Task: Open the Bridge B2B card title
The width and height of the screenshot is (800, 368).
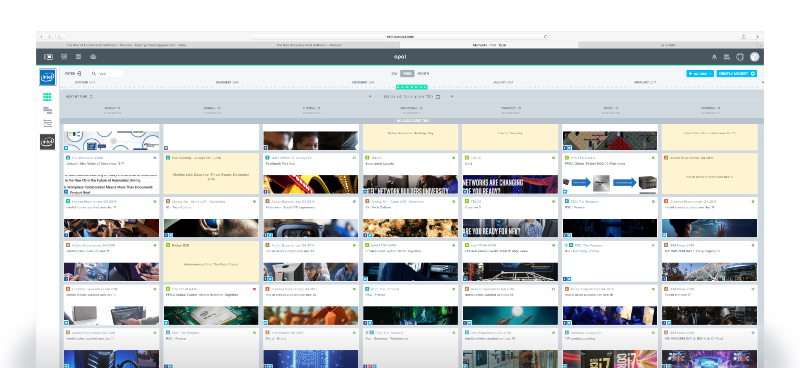Action: click(180, 245)
